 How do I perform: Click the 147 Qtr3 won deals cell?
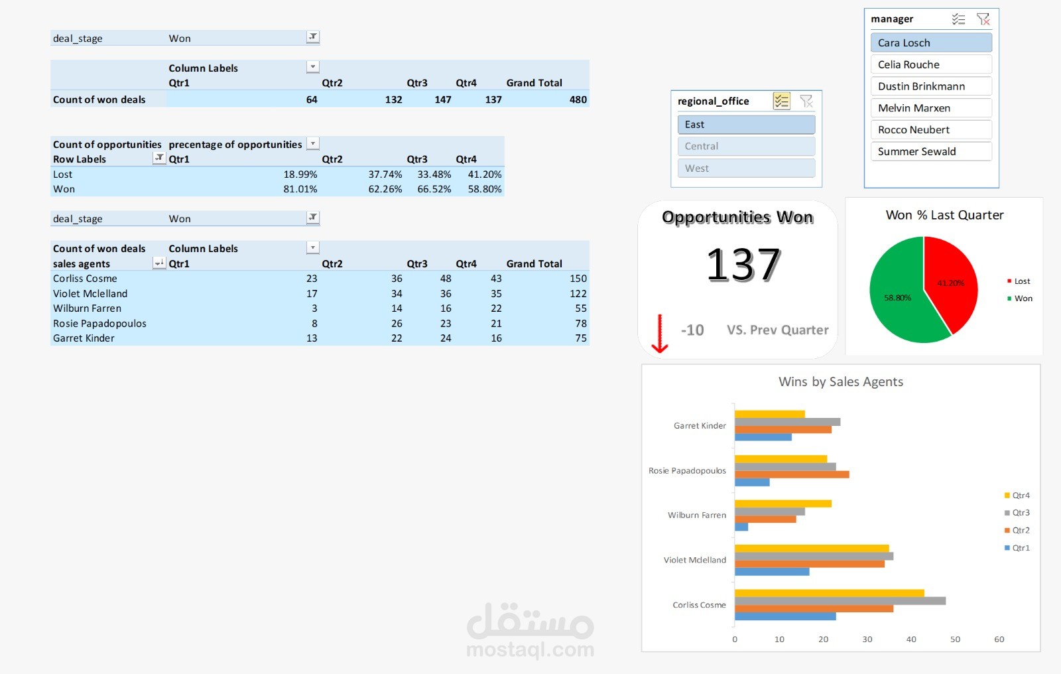click(x=443, y=100)
